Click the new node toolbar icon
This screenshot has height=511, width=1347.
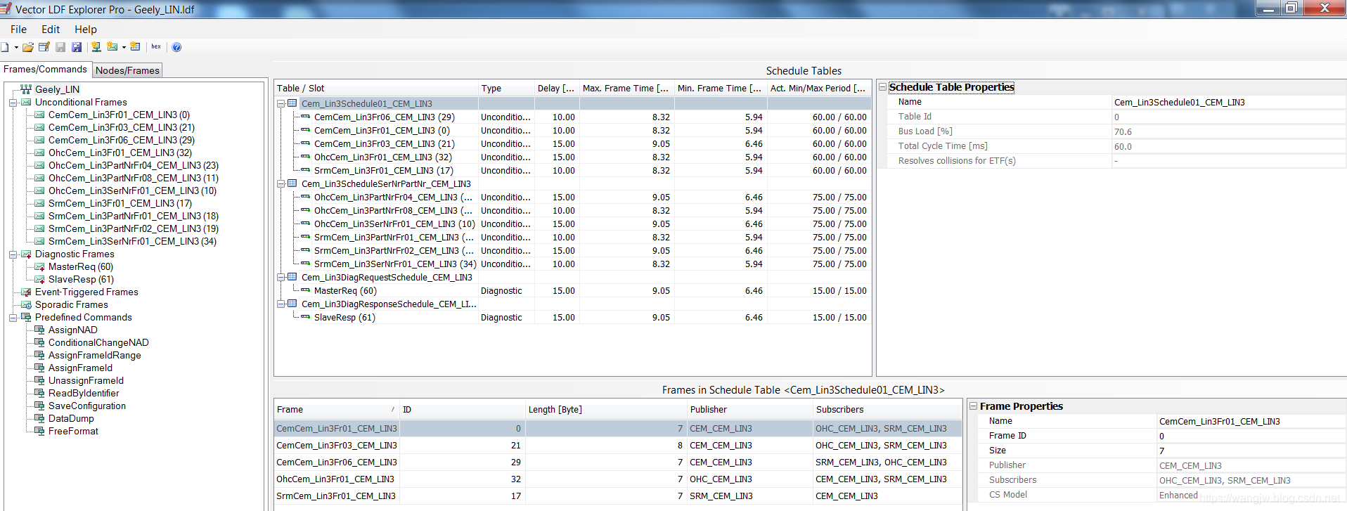[96, 47]
